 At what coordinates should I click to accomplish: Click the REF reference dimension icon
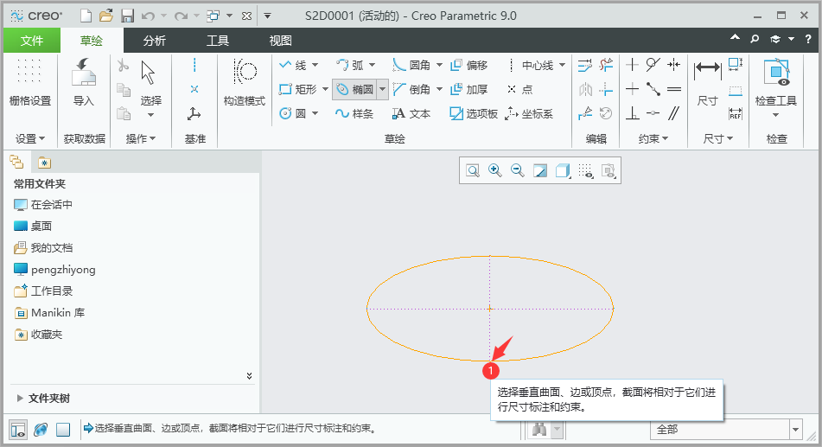(736, 113)
